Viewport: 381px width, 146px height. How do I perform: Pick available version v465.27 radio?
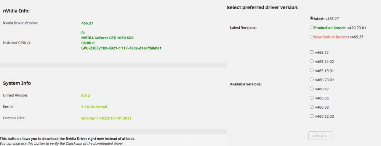(x=312, y=52)
